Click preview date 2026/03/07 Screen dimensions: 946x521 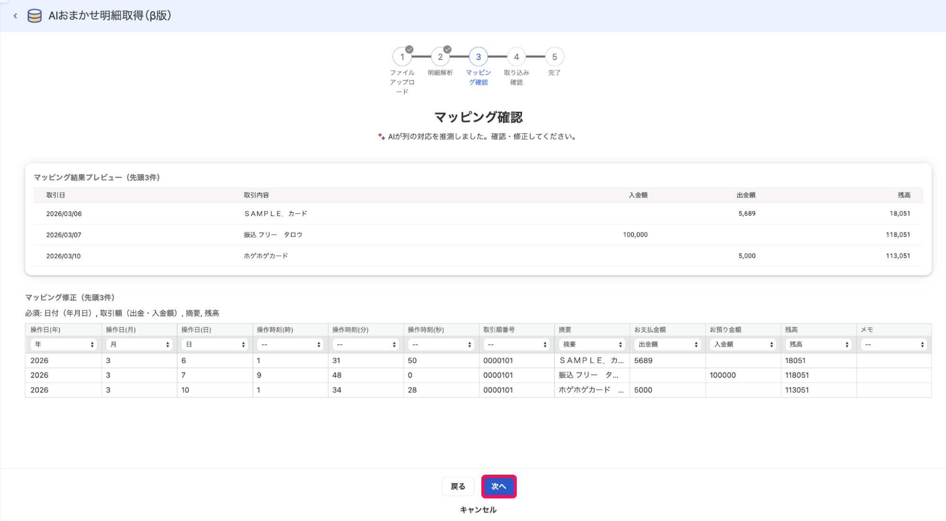point(64,235)
